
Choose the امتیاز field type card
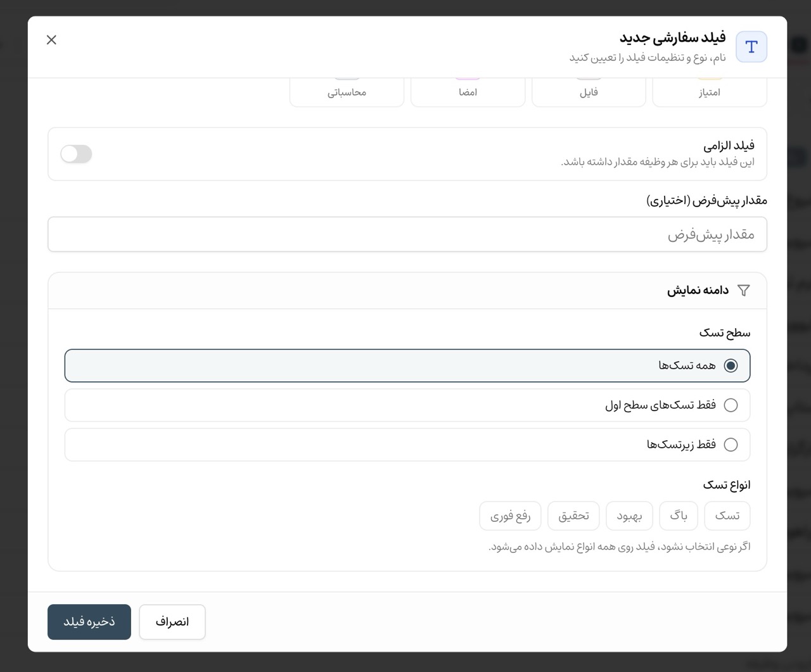pos(710,92)
